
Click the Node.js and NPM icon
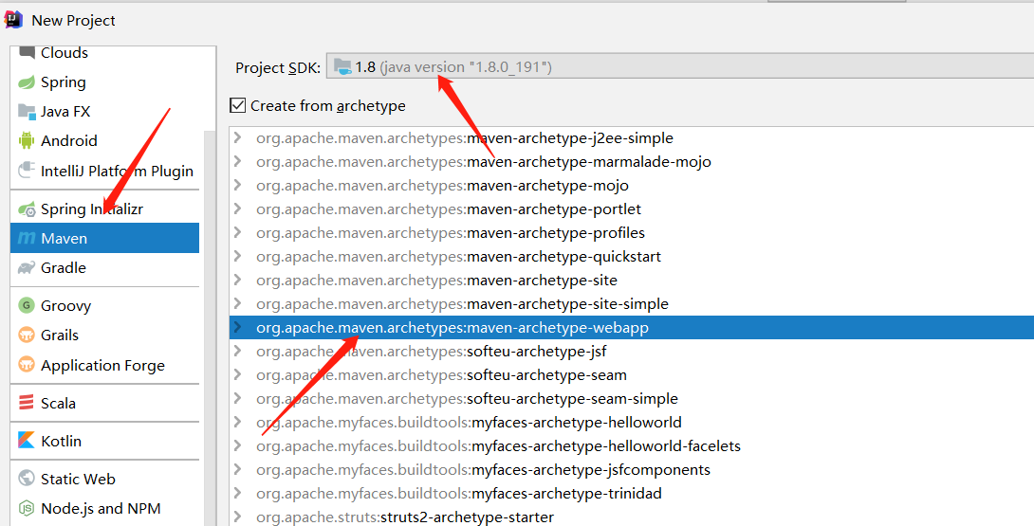[x=27, y=508]
